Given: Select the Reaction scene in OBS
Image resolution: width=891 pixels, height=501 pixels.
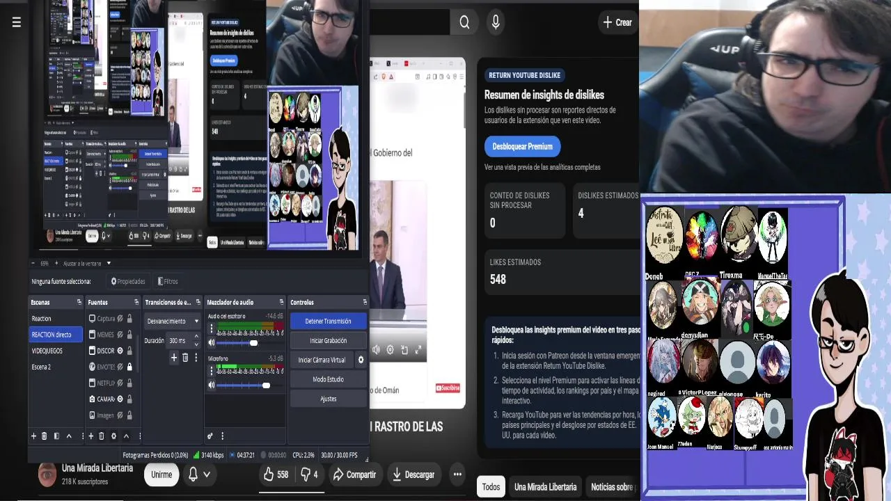Looking at the screenshot, I should [x=56, y=319].
